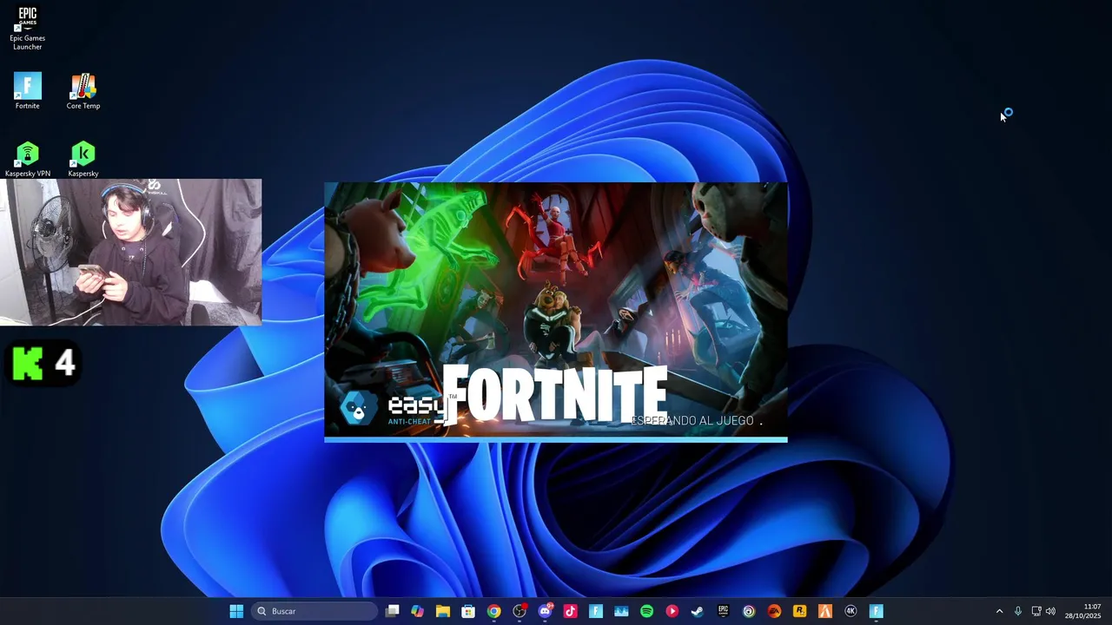Image resolution: width=1112 pixels, height=625 pixels.
Task: Click the Fortnite taskbar icon beside TikTok
Action: point(595,611)
